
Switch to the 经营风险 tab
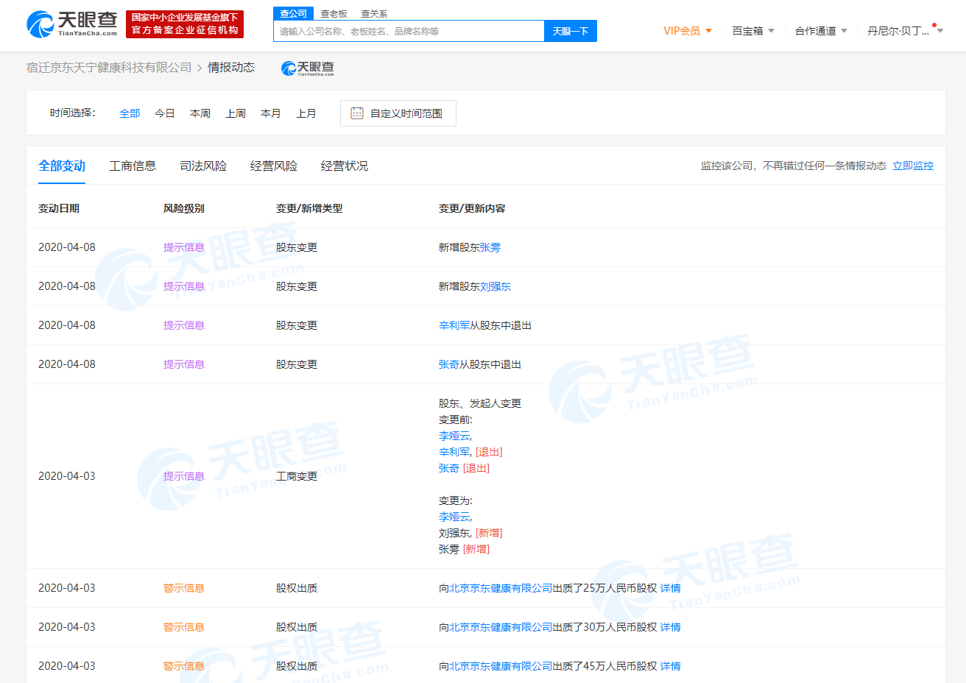tap(274, 166)
